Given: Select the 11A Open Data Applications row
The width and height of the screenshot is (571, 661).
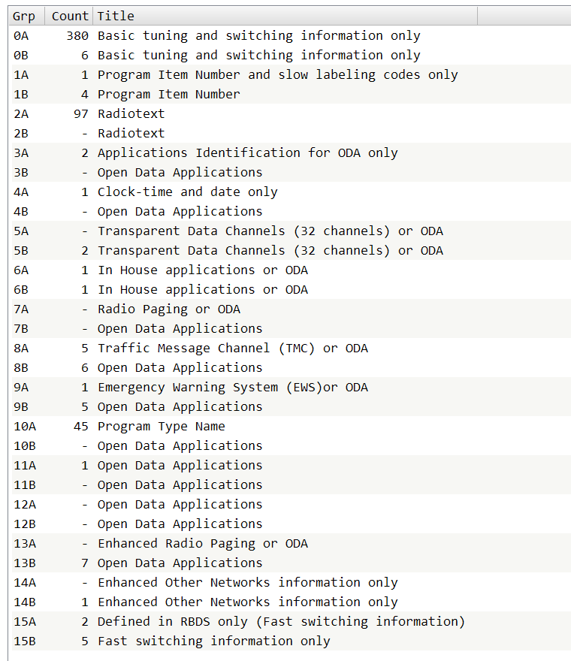Looking at the screenshot, I should pyautogui.click(x=180, y=465).
